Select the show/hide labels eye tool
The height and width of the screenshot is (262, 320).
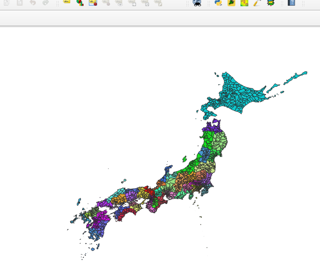click(x=119, y=3)
